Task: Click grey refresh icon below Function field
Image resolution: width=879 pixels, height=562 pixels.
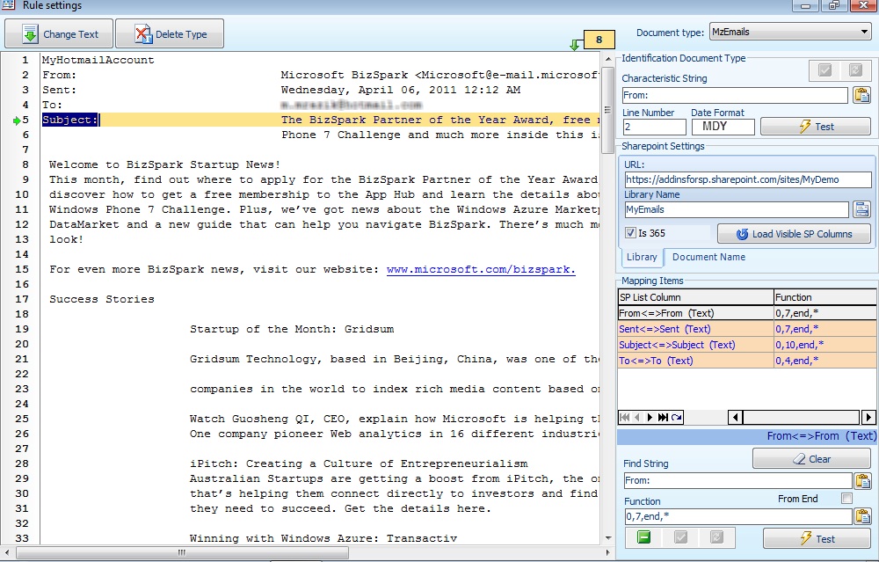Action: tap(716, 538)
